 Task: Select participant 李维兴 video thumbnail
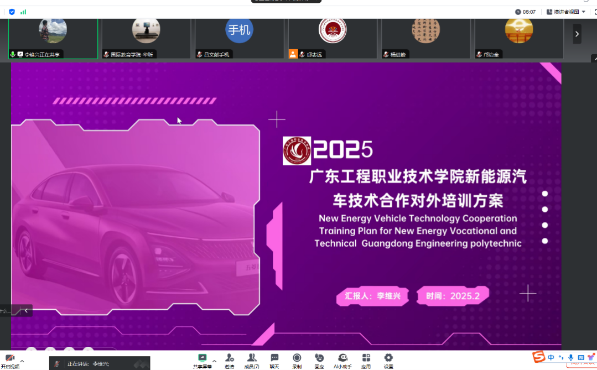click(x=53, y=38)
